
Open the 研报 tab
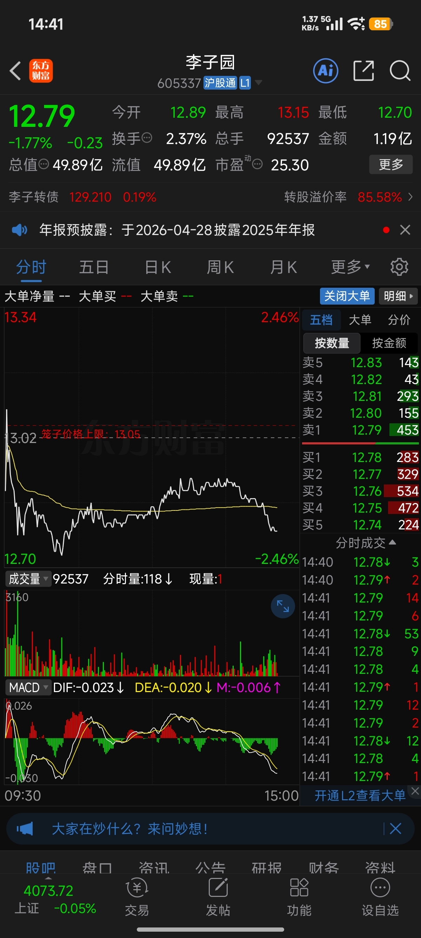coord(267,868)
